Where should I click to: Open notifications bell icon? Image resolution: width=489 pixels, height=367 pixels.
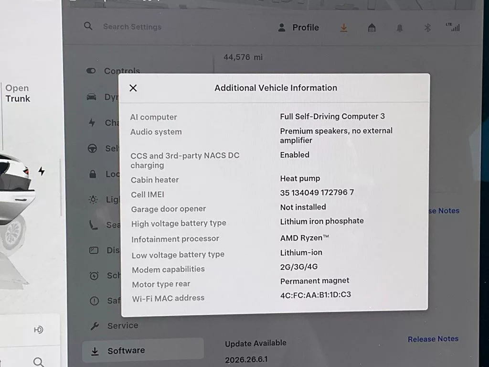click(400, 28)
